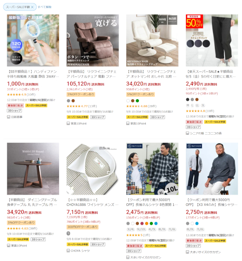Click 300円OFFクーポンあり coupon badge
Viewport: 242px width, 261px height.
[82, 227]
